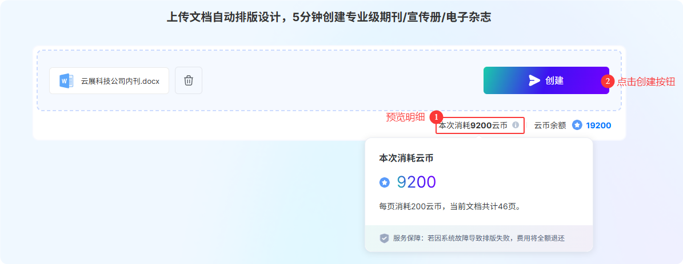
Task: Click the 预览明细 red annotation text
Action: click(406, 117)
